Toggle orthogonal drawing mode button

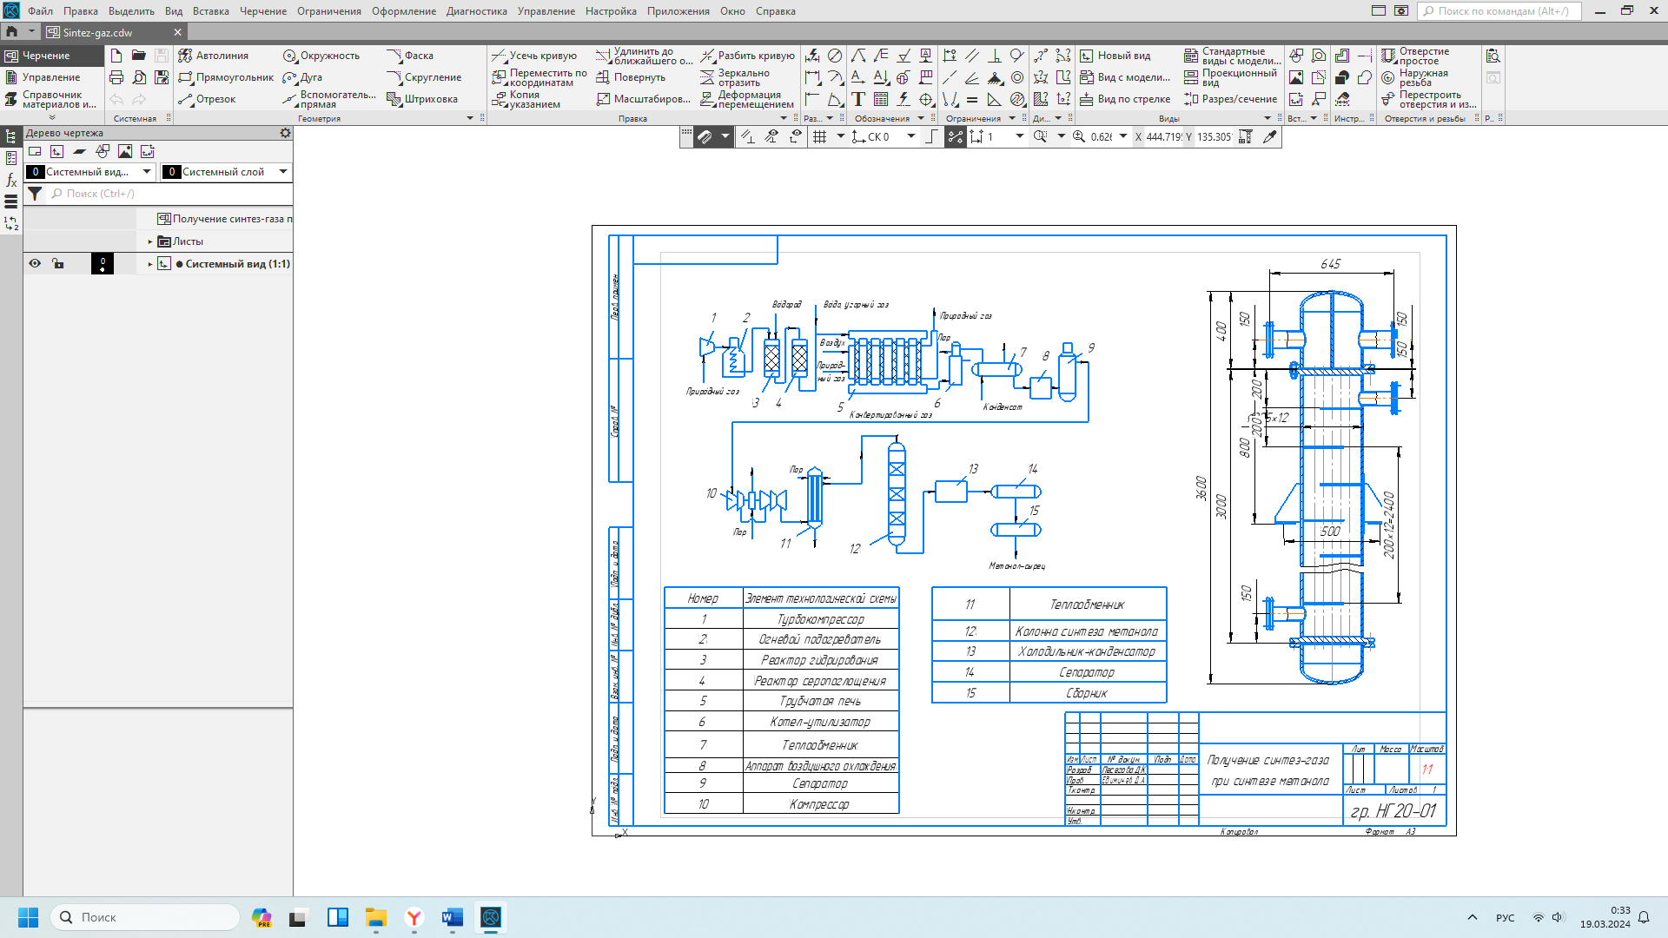(931, 136)
